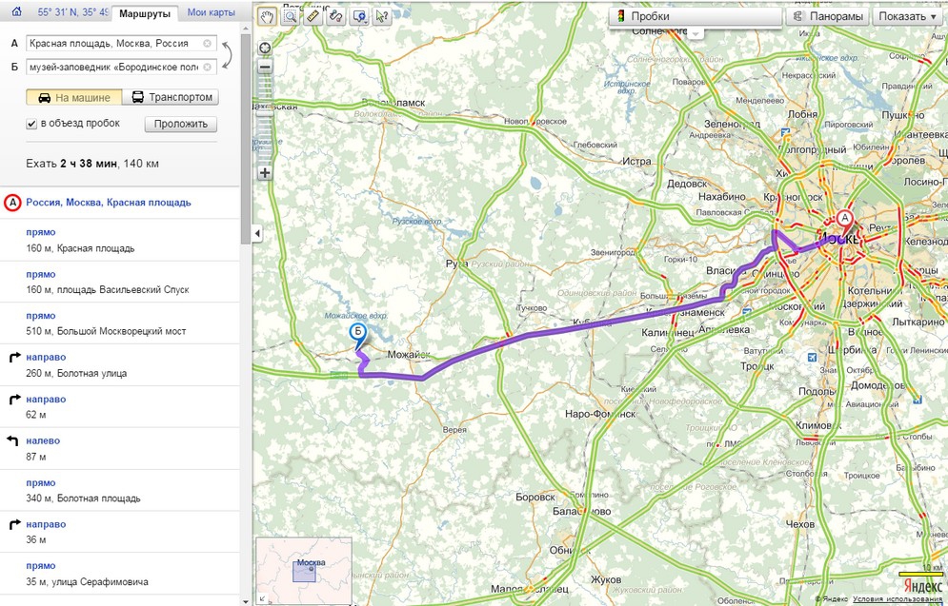Click the Проложить route button
948x606 pixels.
click(x=181, y=125)
